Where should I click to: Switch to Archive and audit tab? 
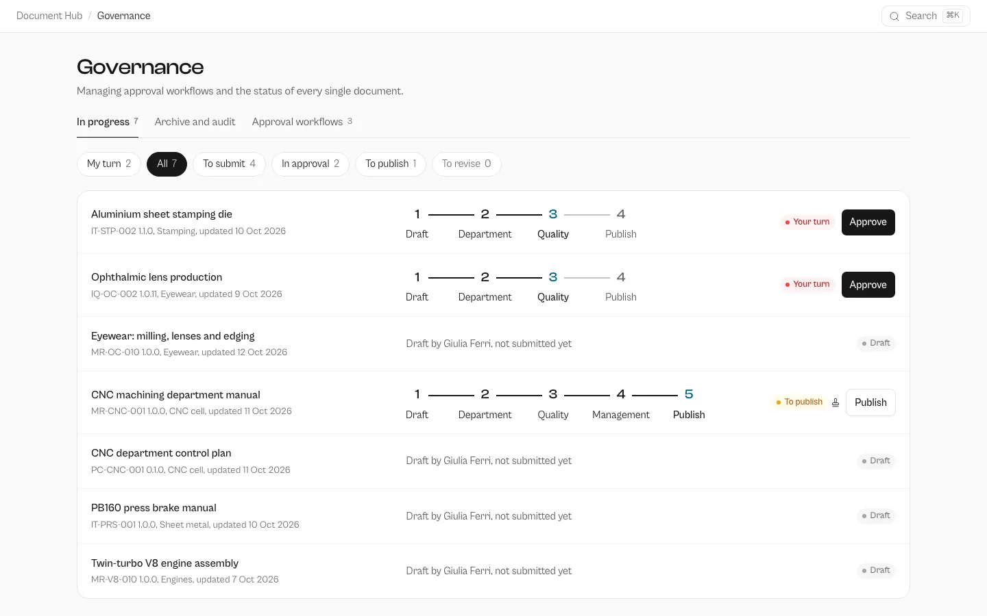(195, 122)
